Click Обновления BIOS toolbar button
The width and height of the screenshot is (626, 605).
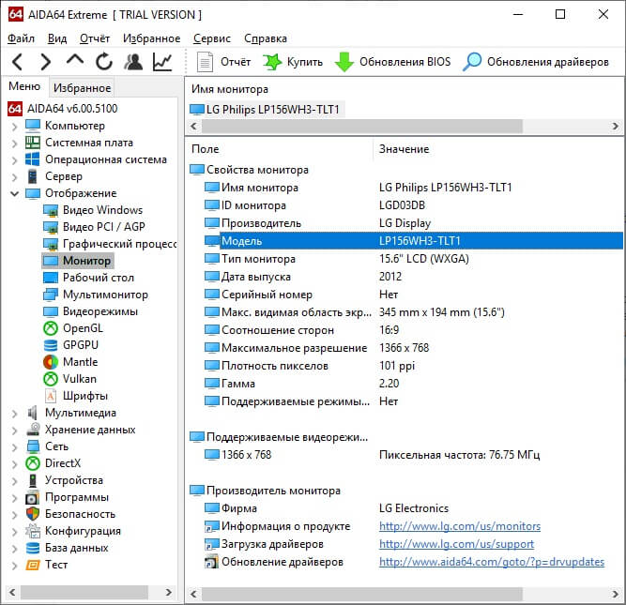tap(393, 62)
